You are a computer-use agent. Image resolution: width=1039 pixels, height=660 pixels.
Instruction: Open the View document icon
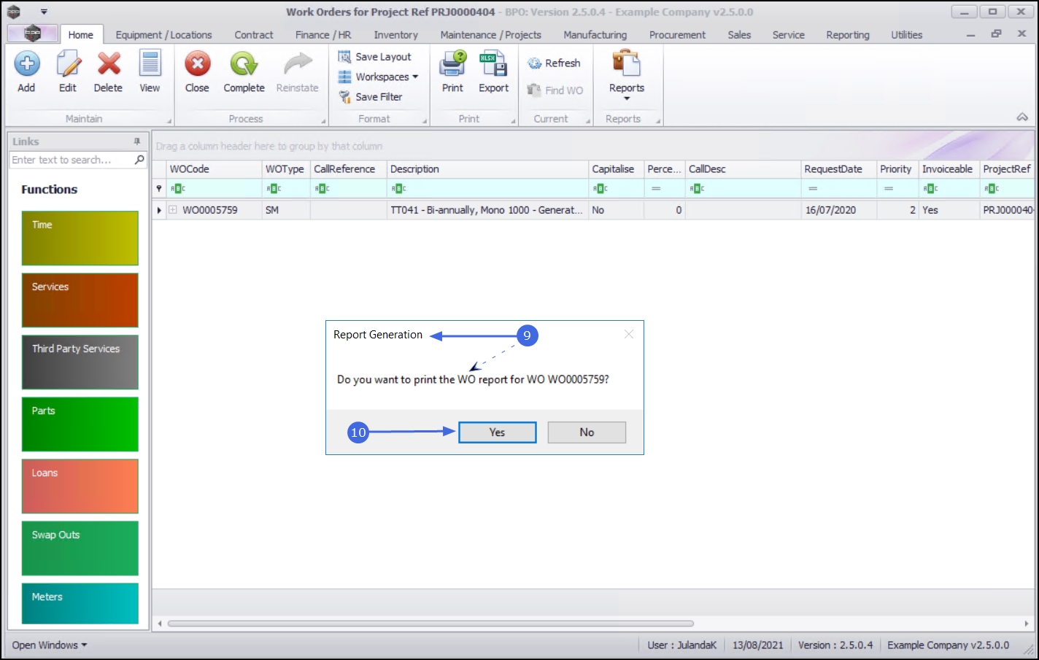tap(150, 64)
